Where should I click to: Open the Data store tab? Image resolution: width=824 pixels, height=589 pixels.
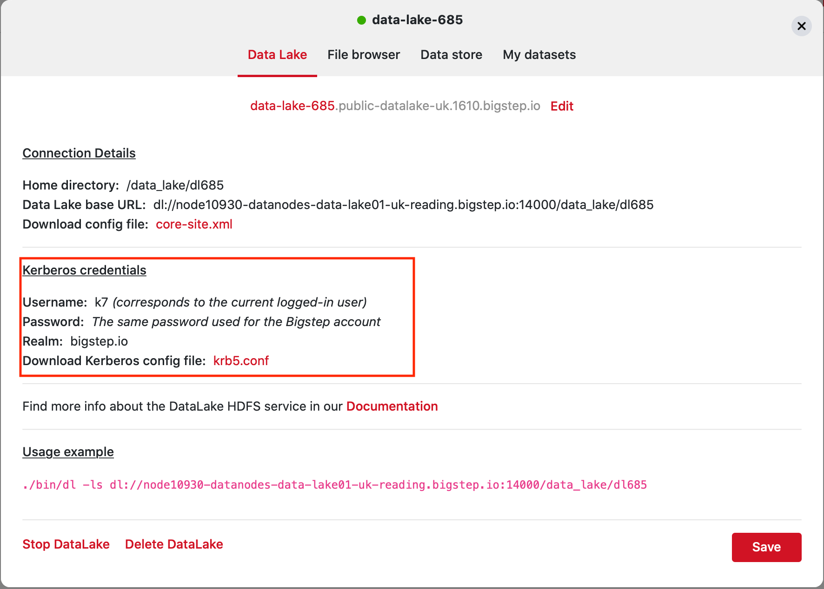click(451, 55)
